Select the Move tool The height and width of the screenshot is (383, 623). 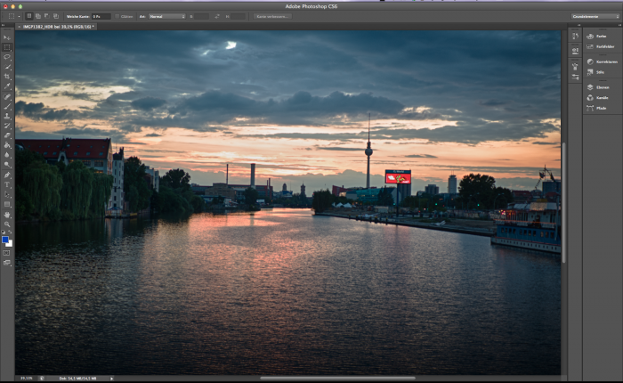point(7,37)
